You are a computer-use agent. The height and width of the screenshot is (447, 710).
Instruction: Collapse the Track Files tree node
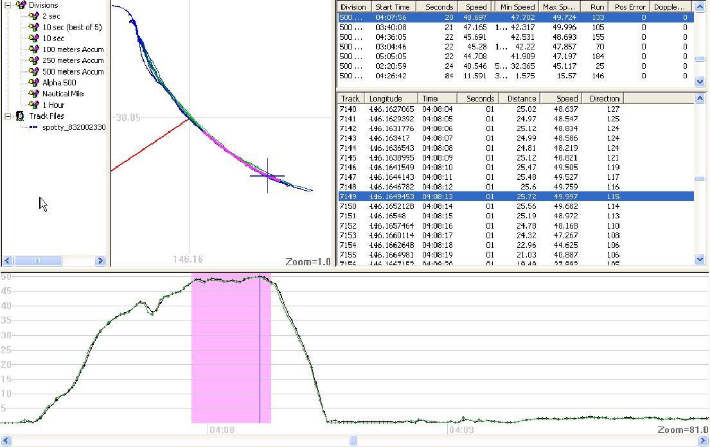pos(7,116)
